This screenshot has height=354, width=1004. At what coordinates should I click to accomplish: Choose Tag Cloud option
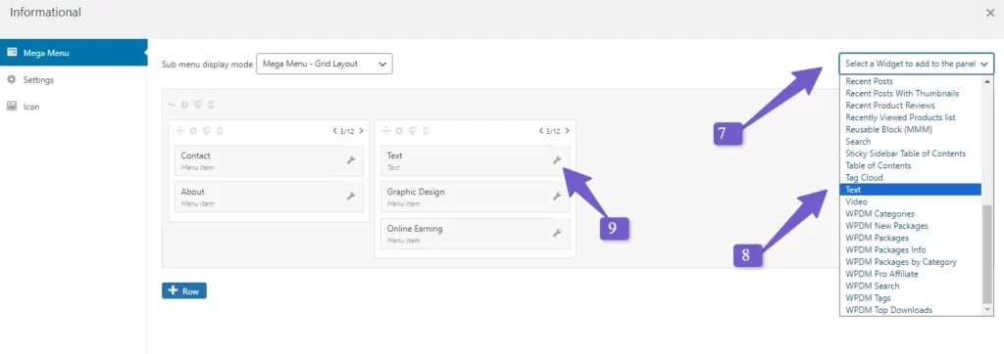tap(911, 178)
